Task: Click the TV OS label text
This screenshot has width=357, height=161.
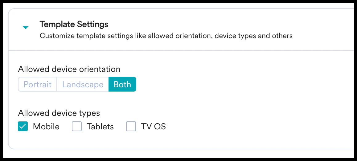Action: point(154,127)
